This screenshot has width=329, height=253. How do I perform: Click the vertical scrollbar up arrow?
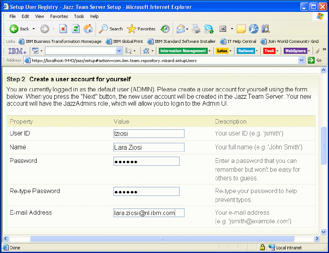(324, 70)
